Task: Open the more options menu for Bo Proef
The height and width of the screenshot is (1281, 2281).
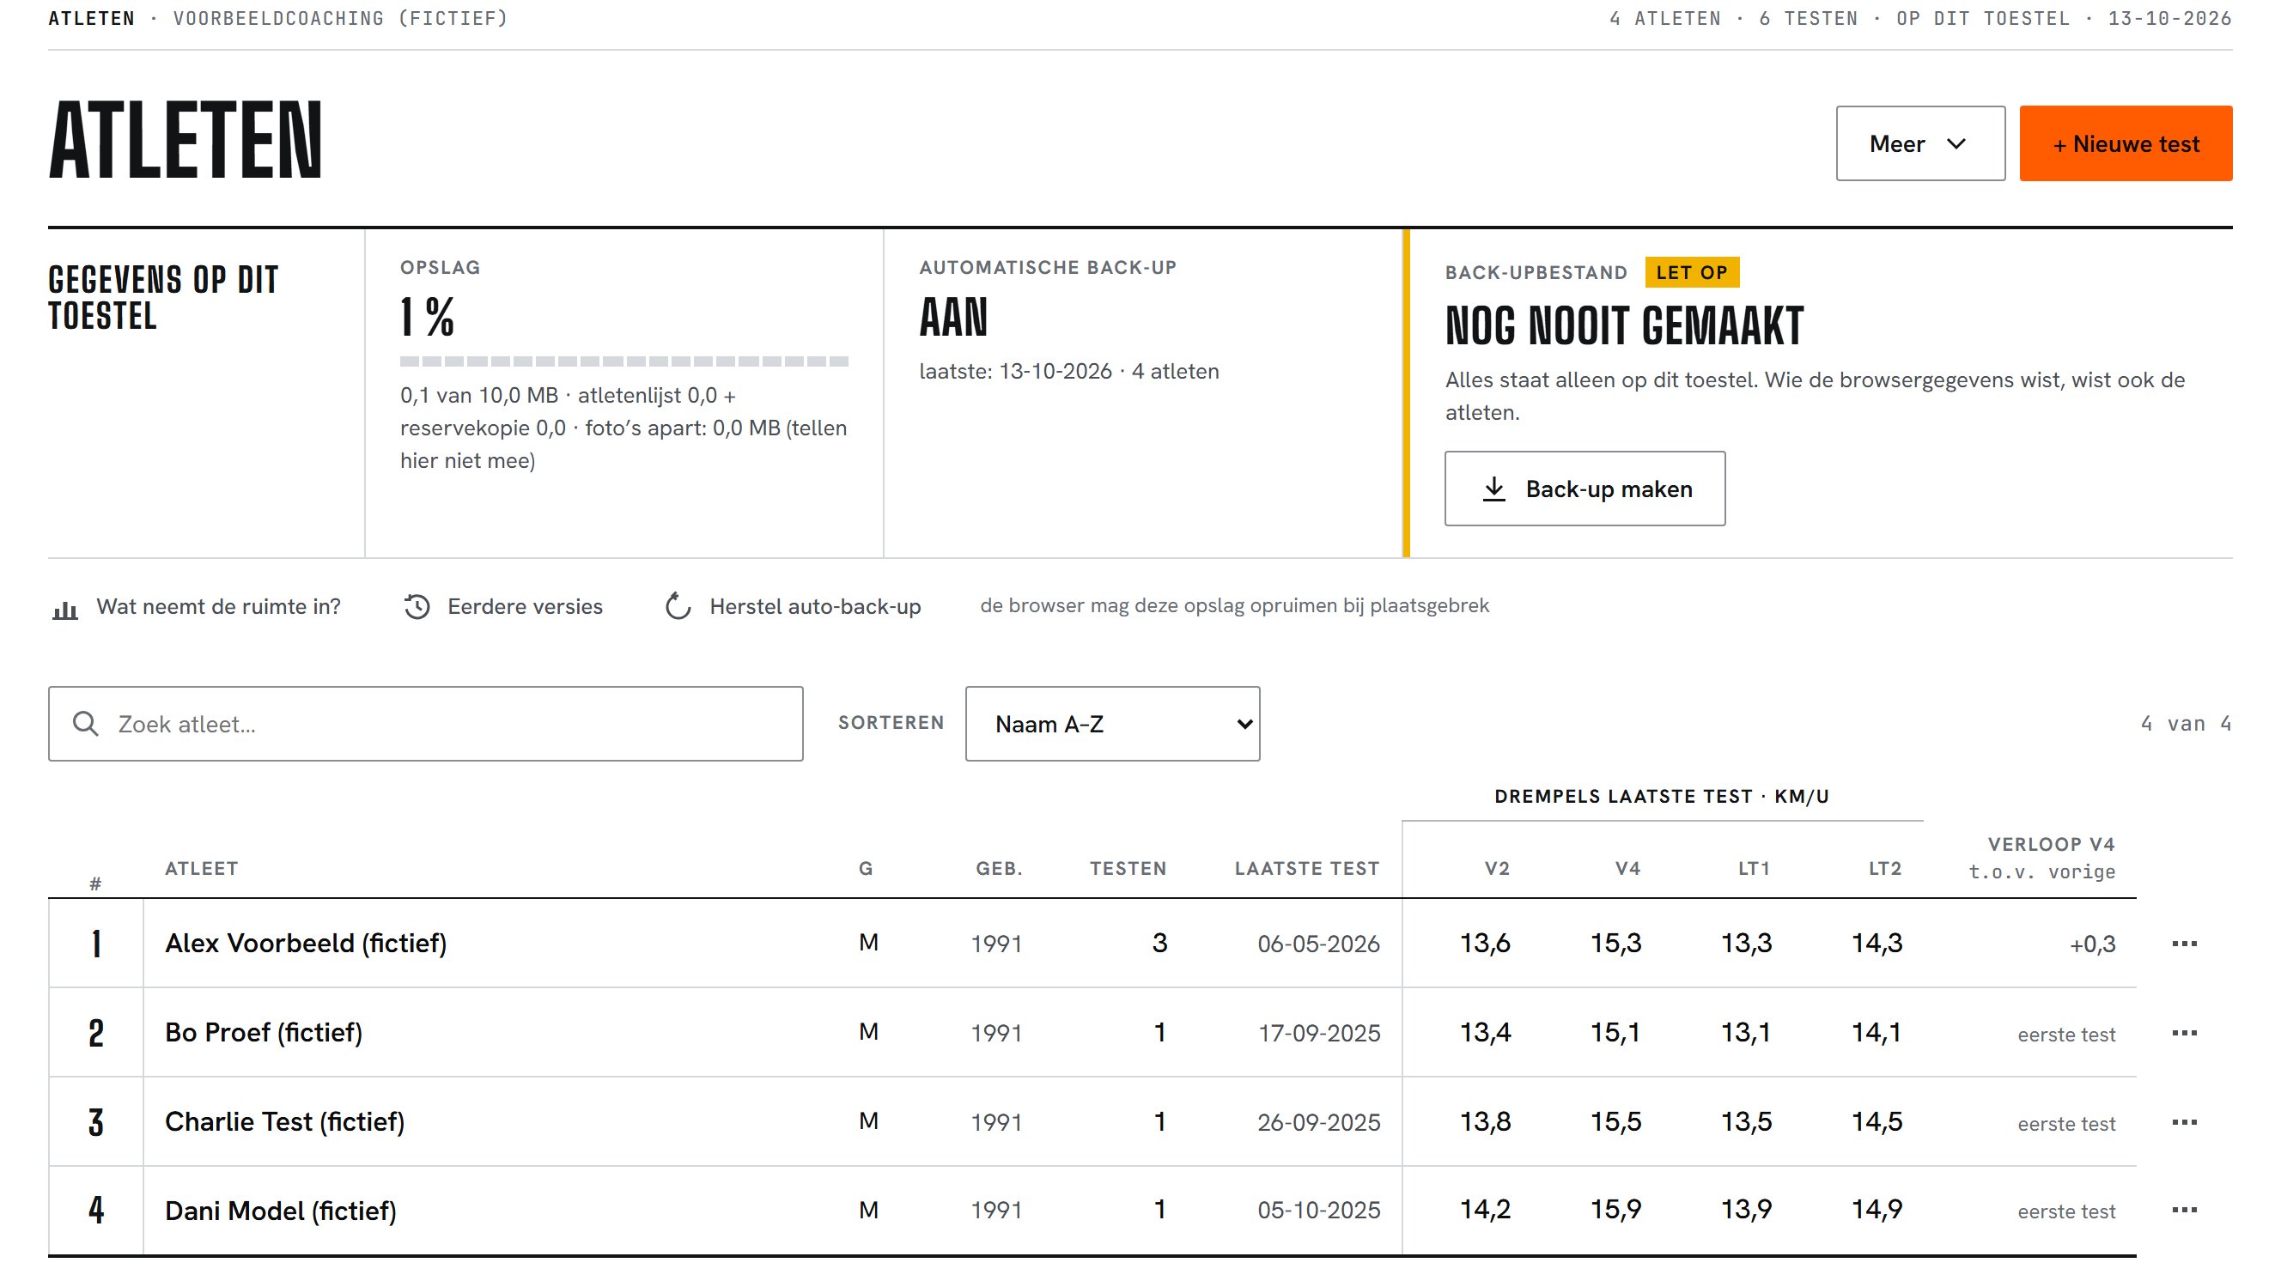Action: pyautogui.click(x=2184, y=1032)
